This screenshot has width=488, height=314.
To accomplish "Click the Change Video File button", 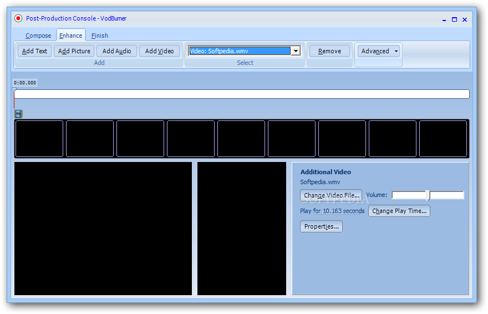I will point(331,195).
